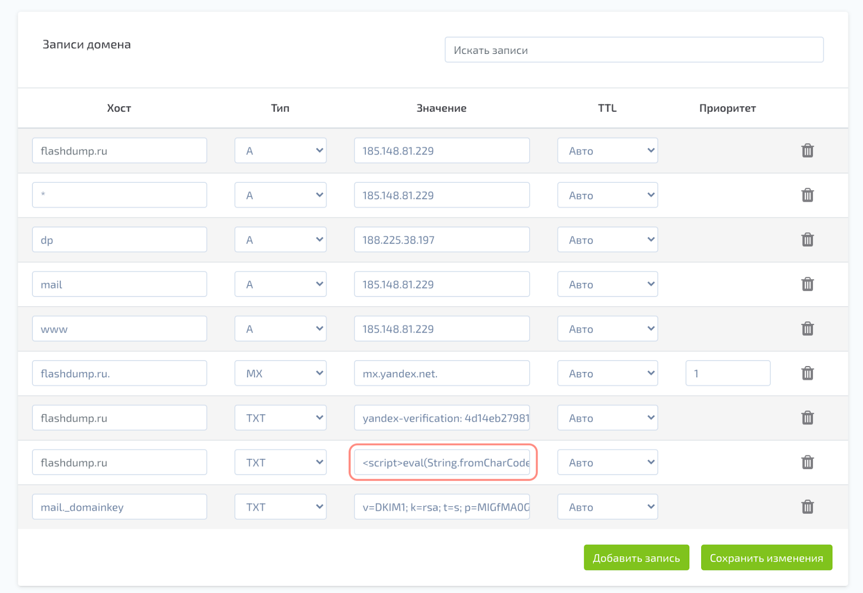Click the value field 188.225.38.197
863x593 pixels.
coord(442,239)
